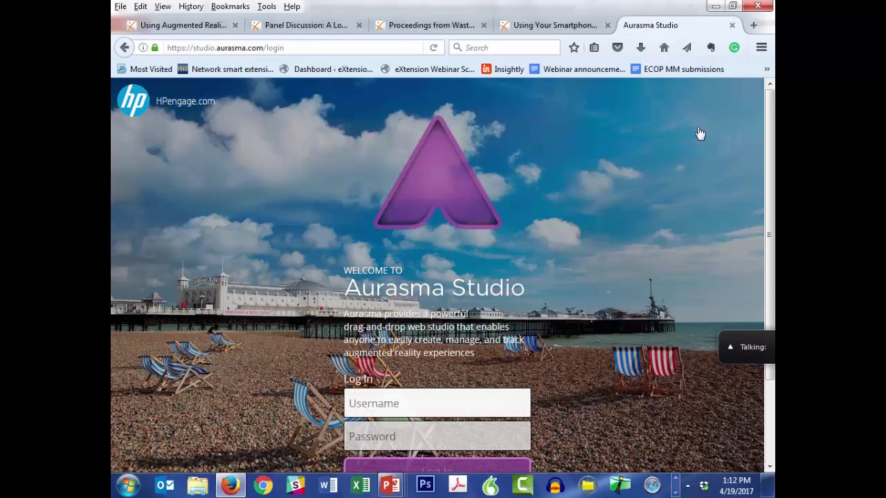The image size is (886, 498).
Task: Click the HPengage.com link
Action: coord(186,101)
